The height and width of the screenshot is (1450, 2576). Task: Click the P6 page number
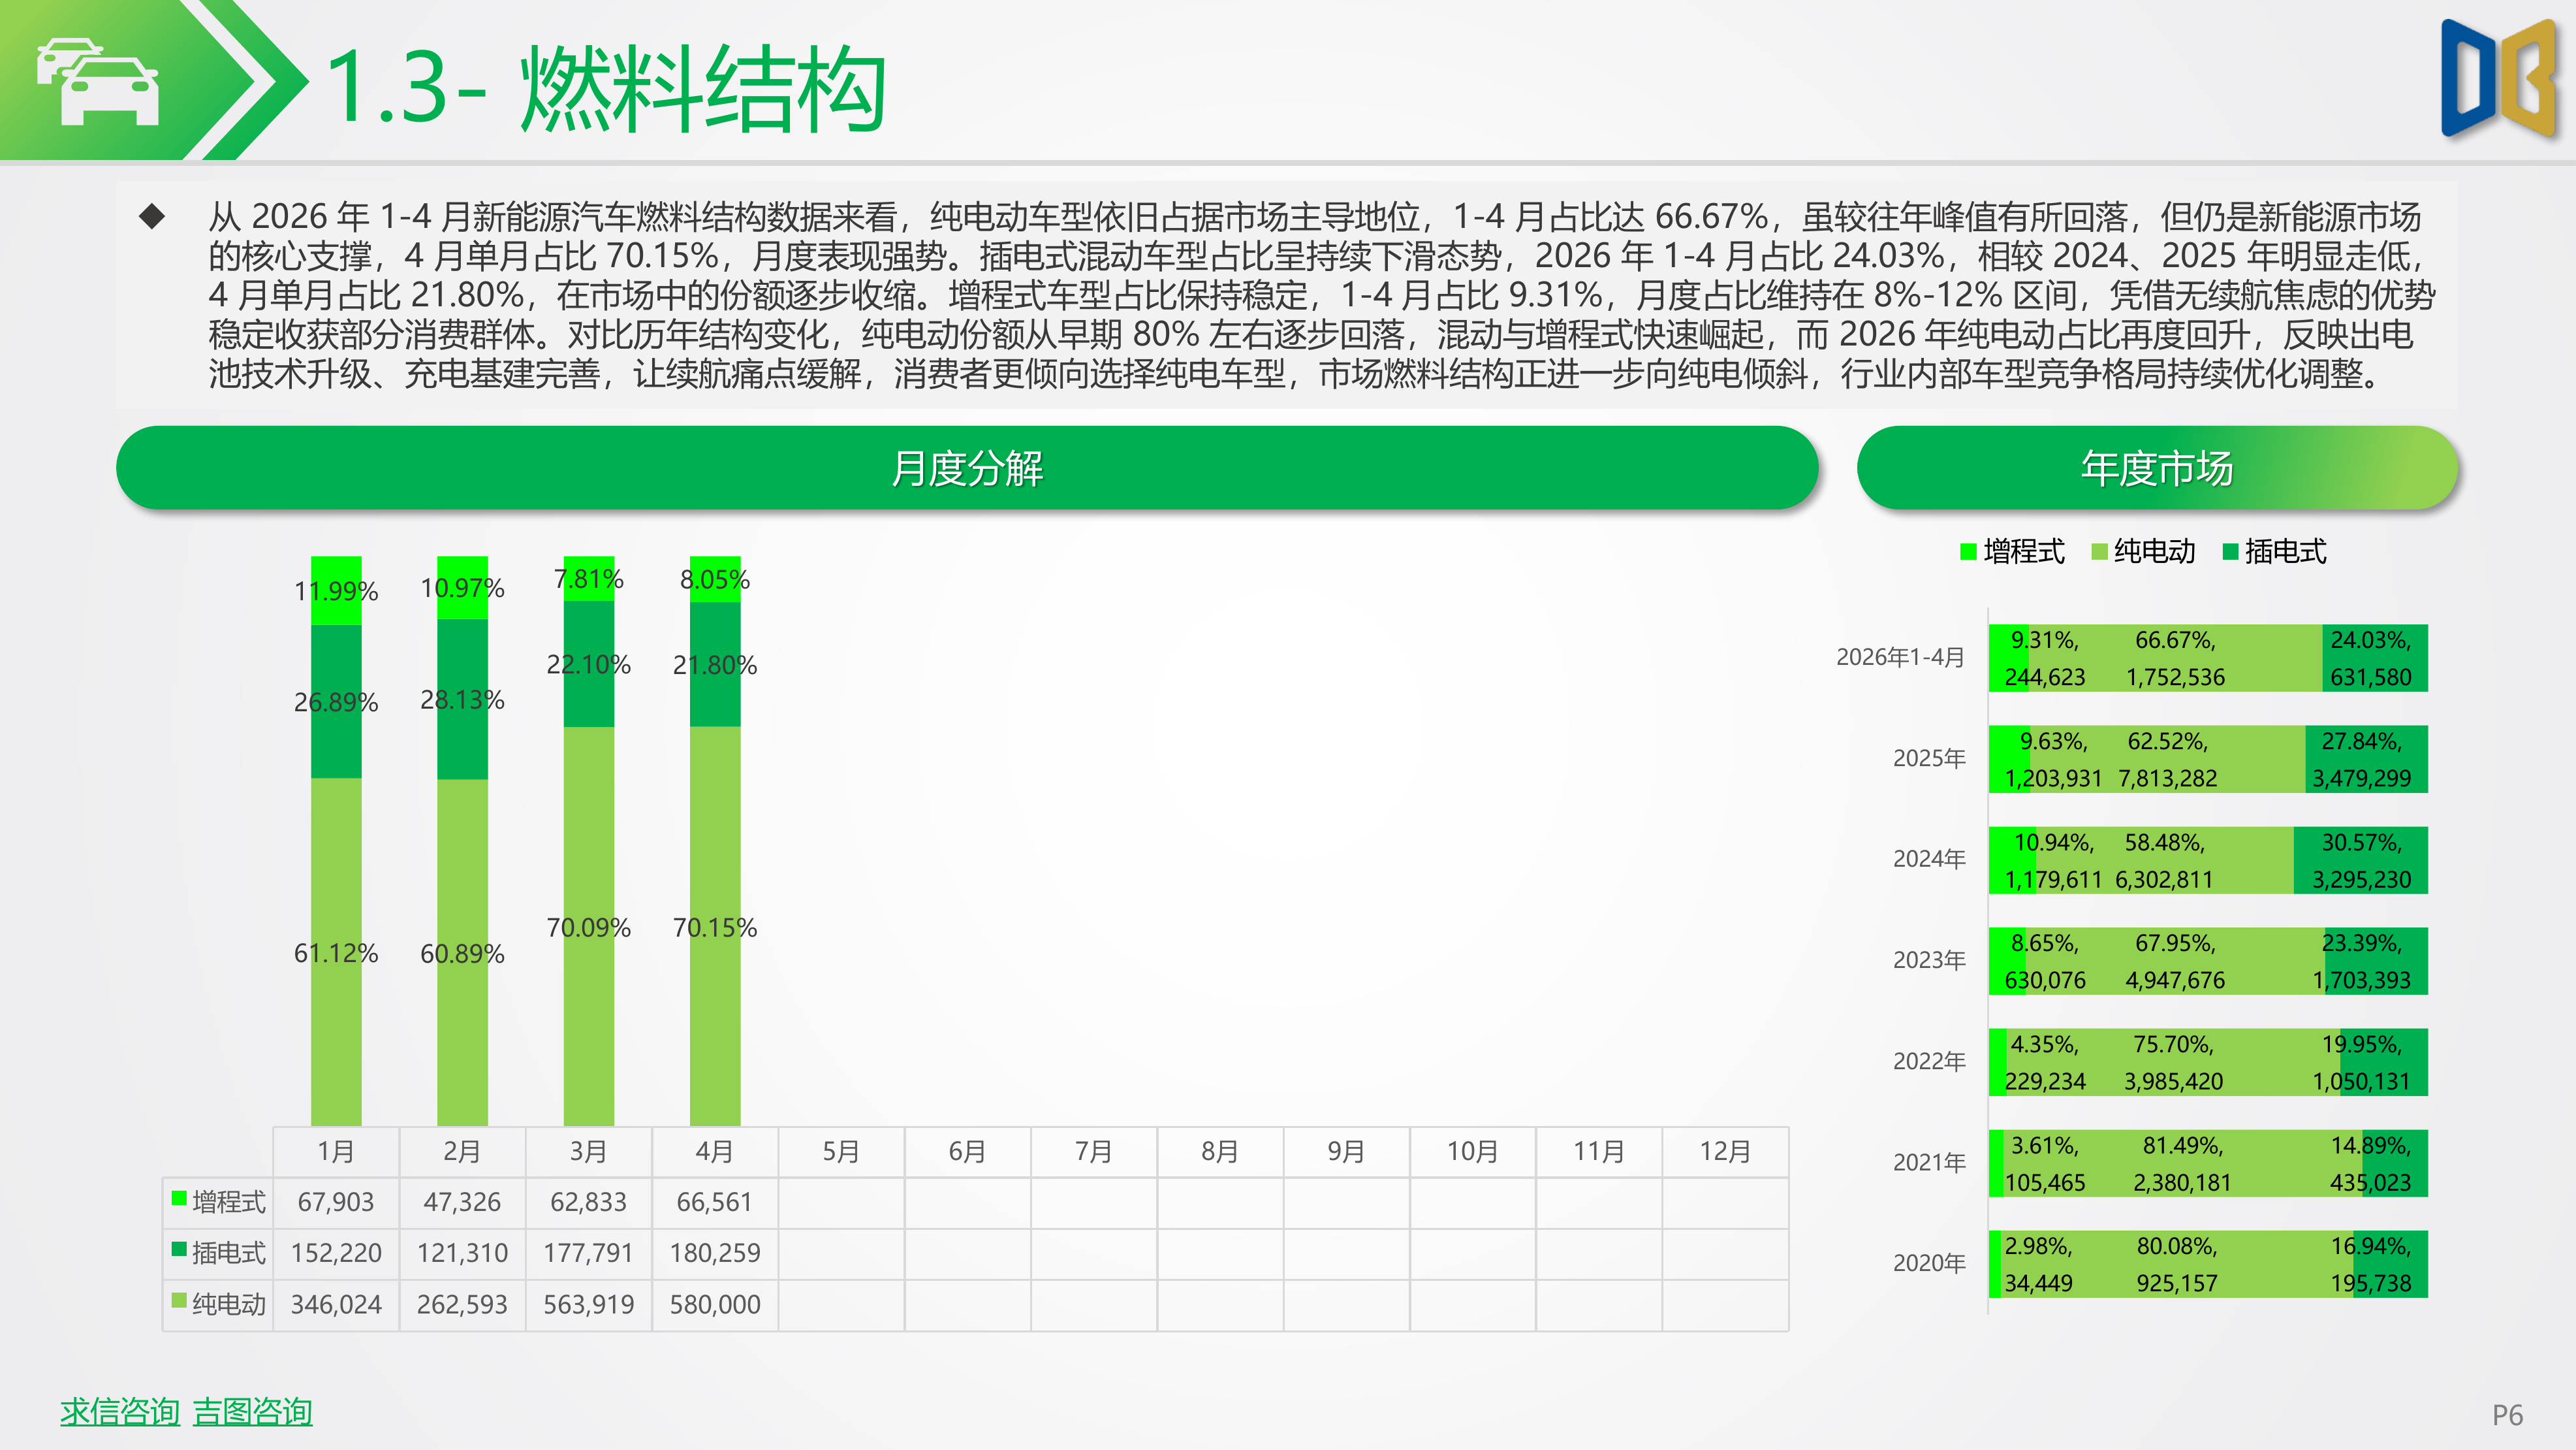[x=2507, y=1415]
